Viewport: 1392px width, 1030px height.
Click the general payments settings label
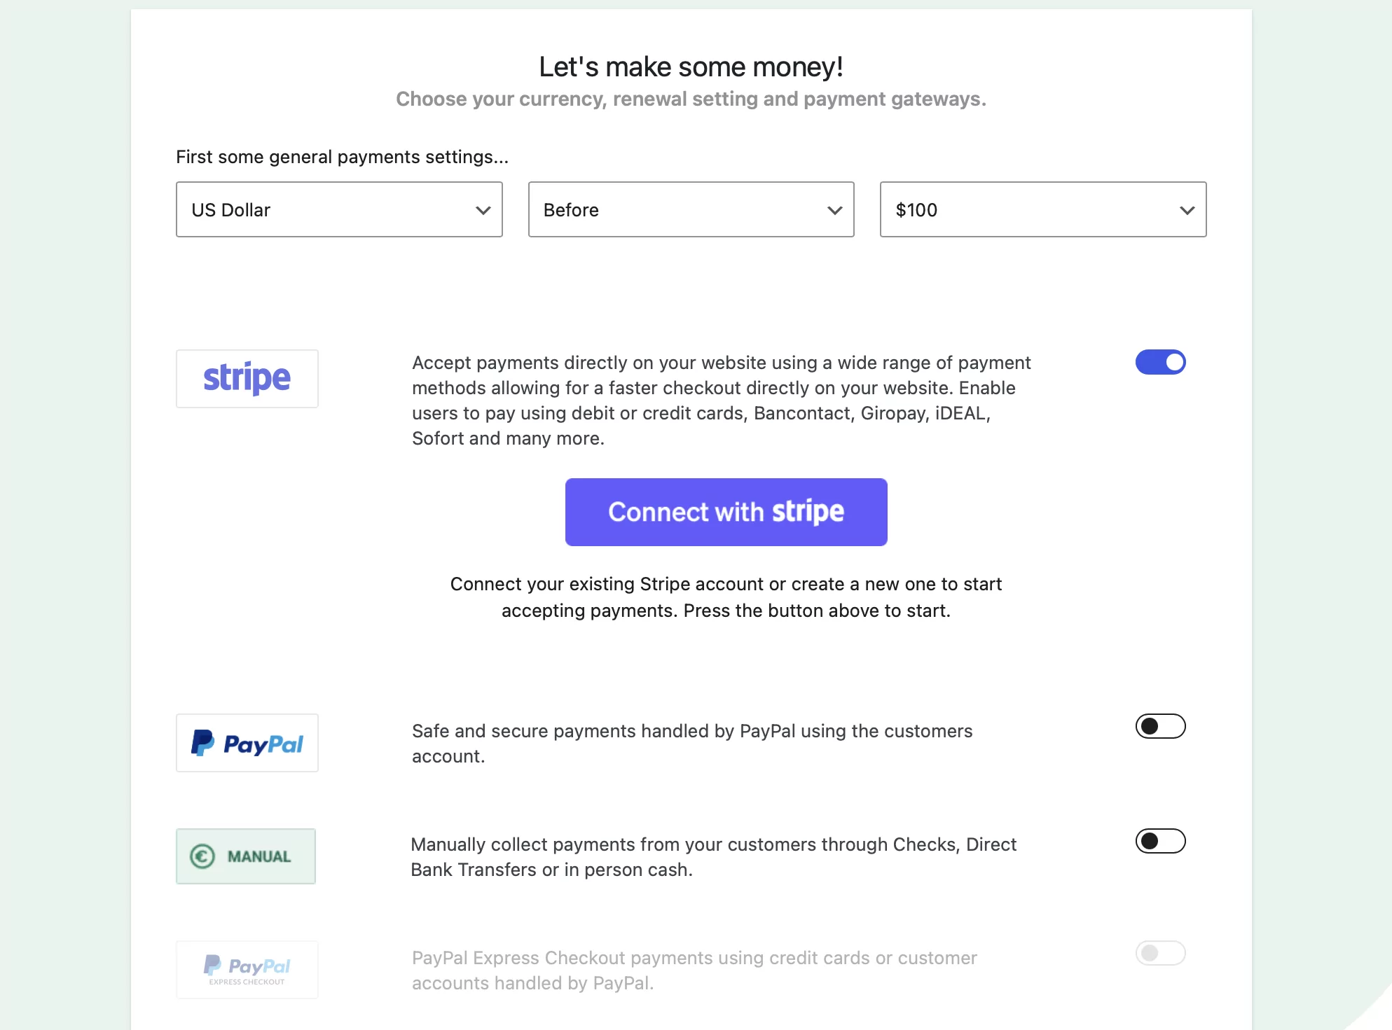tap(342, 157)
